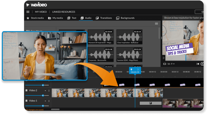Select the Moment Of Inspiration audio clip
Screen dimensions: 208x115
click(x=101, y=37)
